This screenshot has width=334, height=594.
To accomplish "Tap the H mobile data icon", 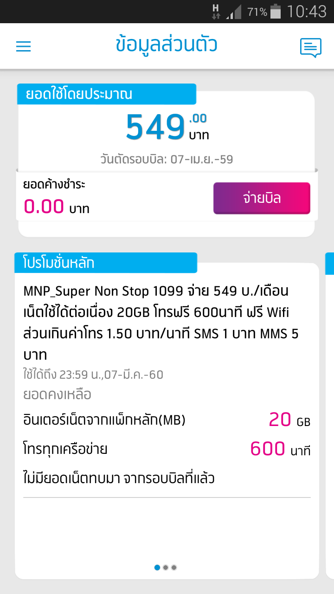I will point(216,12).
